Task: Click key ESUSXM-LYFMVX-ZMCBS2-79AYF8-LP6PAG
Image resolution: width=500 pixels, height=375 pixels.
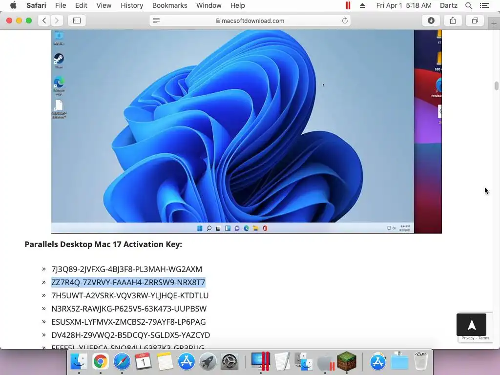Action: click(128, 322)
